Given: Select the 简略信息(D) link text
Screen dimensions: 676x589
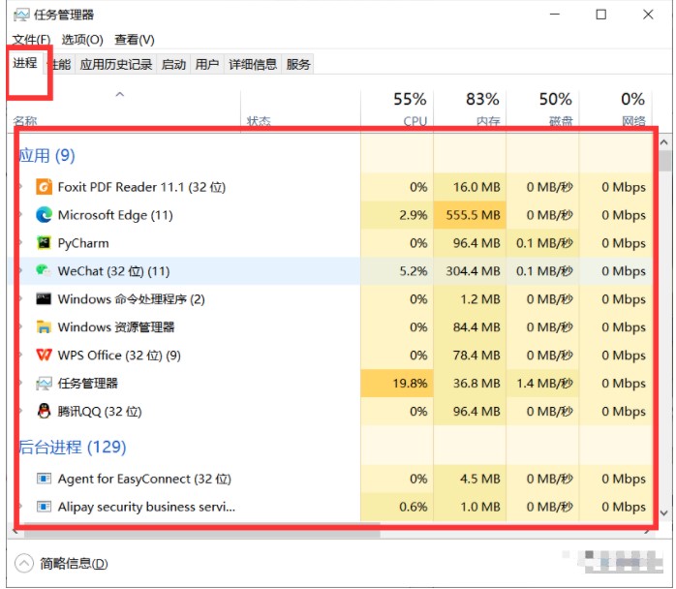Looking at the screenshot, I should click(x=74, y=563).
